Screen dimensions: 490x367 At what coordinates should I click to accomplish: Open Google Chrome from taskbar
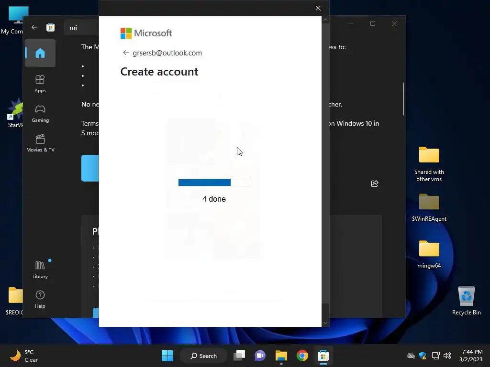click(x=302, y=356)
